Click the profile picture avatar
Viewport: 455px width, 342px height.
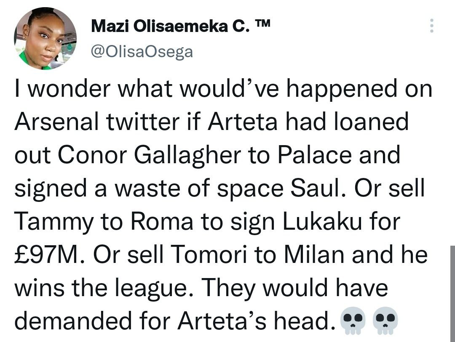click(45, 39)
